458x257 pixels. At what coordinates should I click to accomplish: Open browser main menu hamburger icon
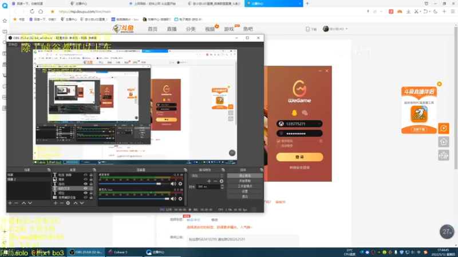click(x=453, y=11)
